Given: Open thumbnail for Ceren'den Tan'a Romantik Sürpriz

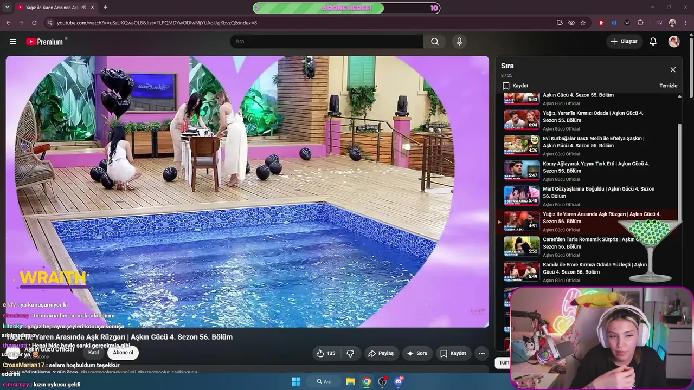Looking at the screenshot, I should pyautogui.click(x=522, y=246).
